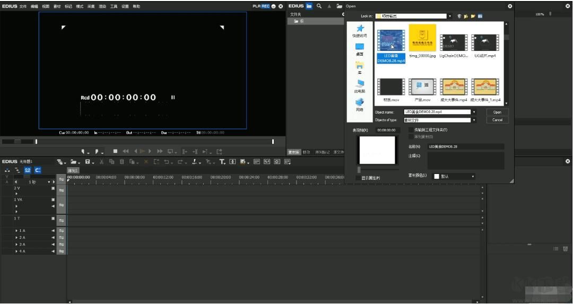Click the Set In point icon
Screen dimensions: 573x304
click(83, 151)
